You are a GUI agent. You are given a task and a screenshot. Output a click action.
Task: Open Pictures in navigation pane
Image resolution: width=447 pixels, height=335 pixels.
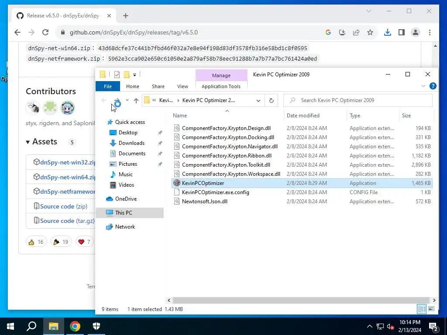(x=128, y=164)
